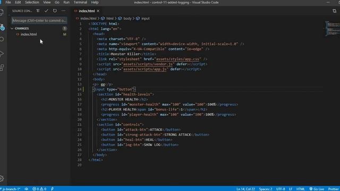Image resolution: width=340 pixels, height=191 pixels.
Task: Click the STRONG ATTACK button text
Action: click(177, 135)
